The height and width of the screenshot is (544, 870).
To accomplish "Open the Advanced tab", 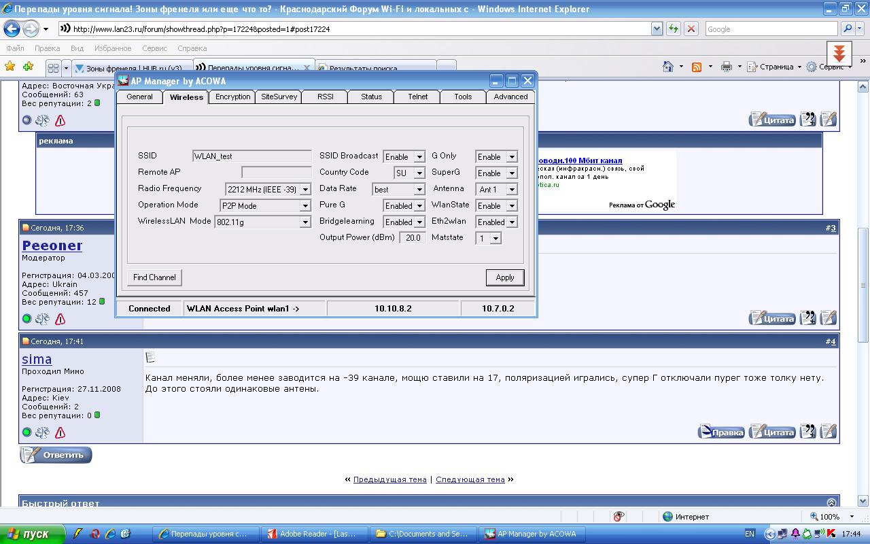I will click(510, 97).
